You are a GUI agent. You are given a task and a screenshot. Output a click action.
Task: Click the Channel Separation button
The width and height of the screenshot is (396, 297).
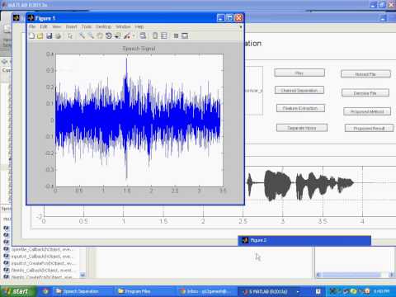click(x=299, y=90)
